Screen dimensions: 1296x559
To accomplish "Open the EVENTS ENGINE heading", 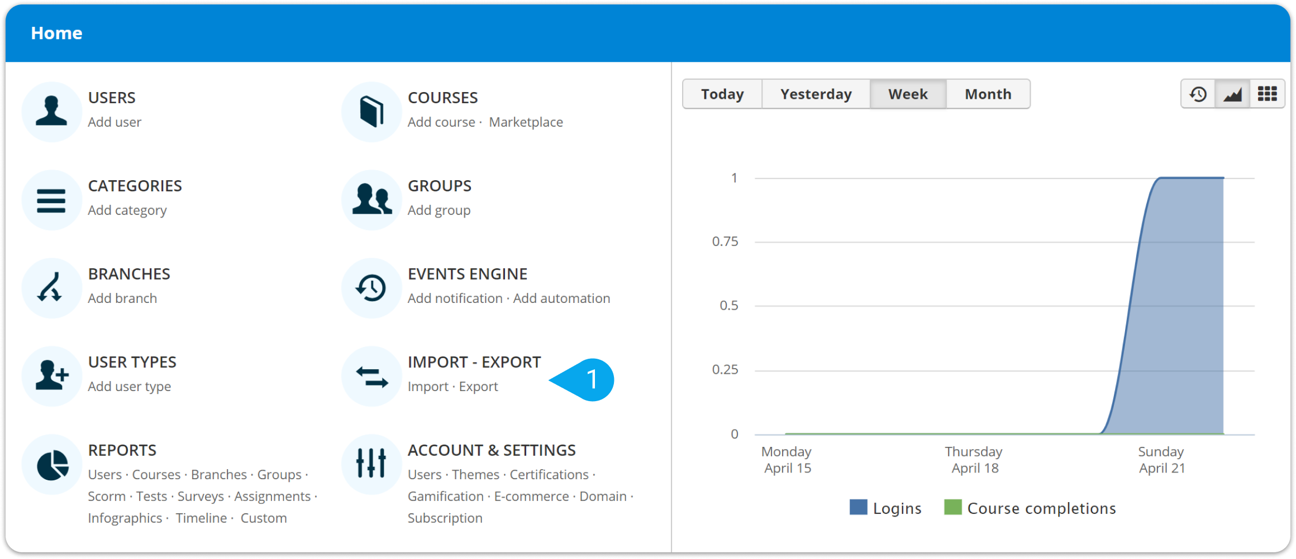I will pos(468,274).
